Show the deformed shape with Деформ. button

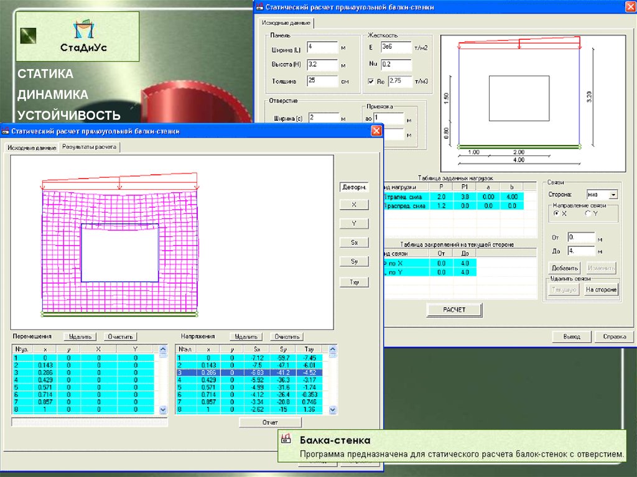point(355,187)
